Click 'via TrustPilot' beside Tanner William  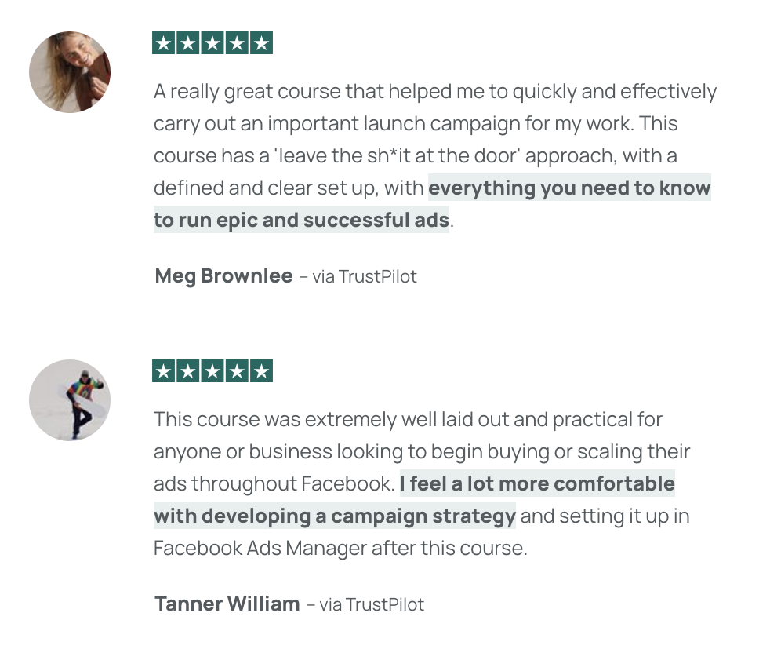(372, 604)
